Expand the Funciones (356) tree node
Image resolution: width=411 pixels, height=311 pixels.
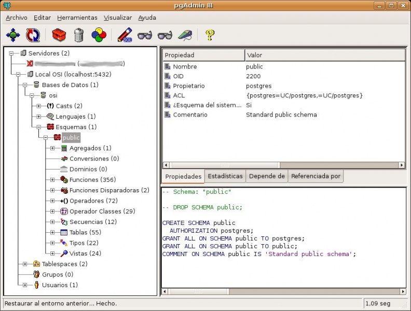52,180
